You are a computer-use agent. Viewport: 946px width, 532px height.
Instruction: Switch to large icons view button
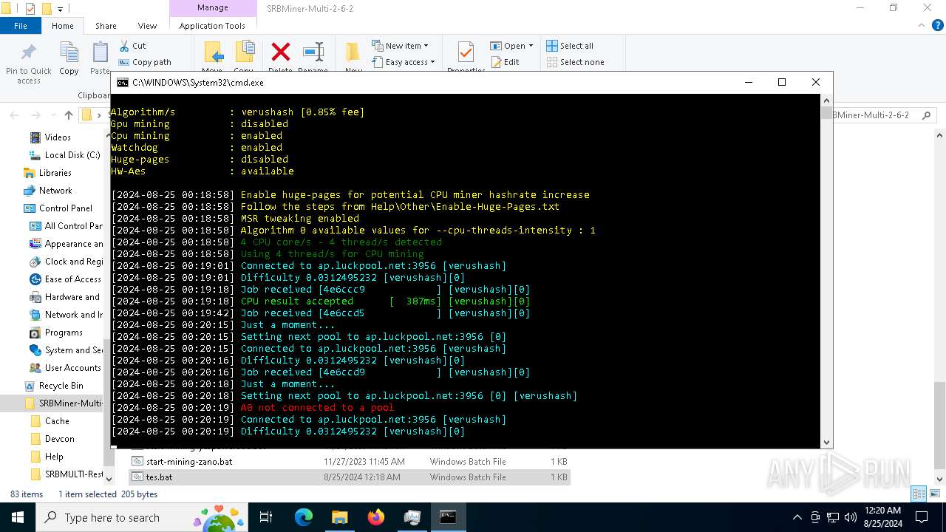click(933, 494)
